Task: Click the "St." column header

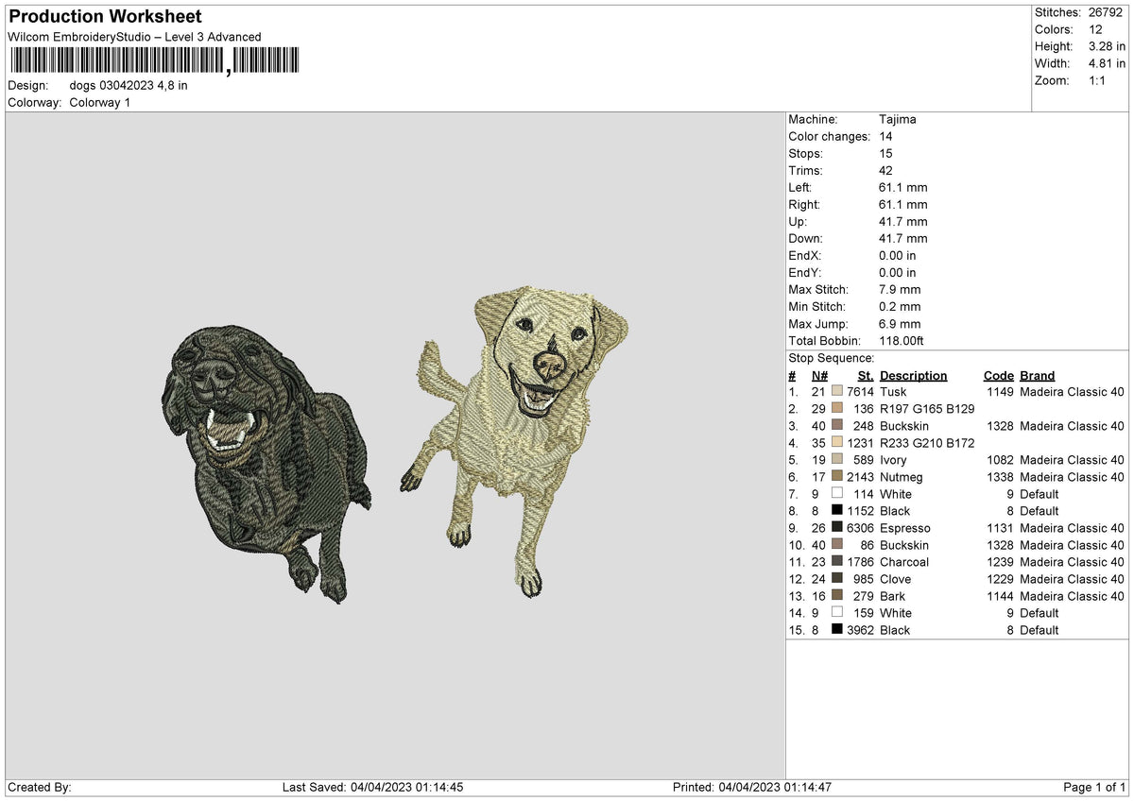Action: tap(866, 375)
